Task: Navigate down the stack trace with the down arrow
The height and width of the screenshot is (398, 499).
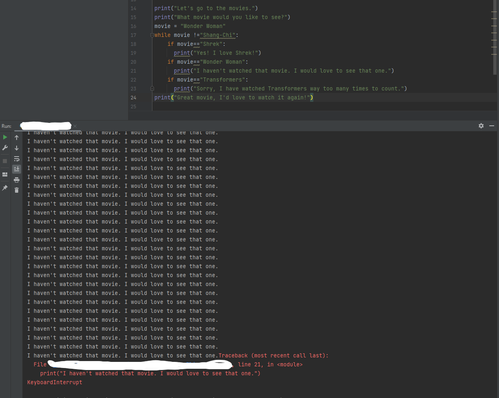Action: (x=16, y=148)
